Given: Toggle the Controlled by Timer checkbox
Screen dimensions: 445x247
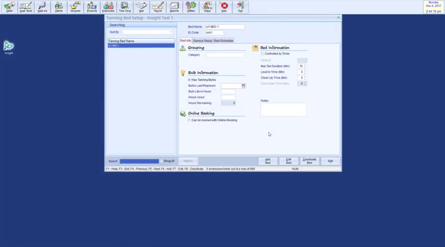Looking at the screenshot, I should (x=262, y=54).
